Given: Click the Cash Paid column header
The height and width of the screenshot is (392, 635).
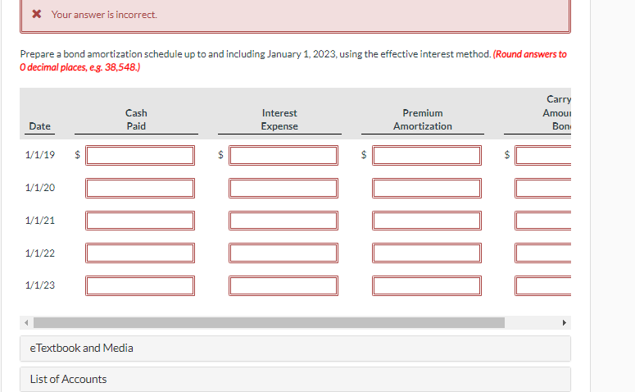Looking at the screenshot, I should pos(136,120).
